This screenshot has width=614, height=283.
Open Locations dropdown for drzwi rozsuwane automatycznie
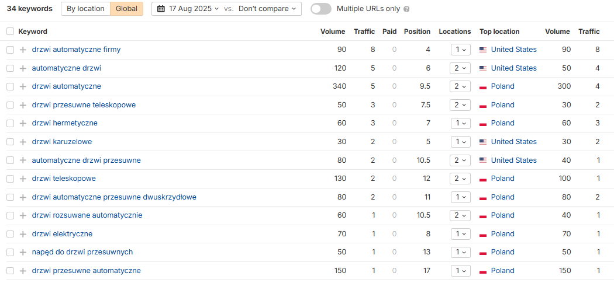click(x=461, y=215)
